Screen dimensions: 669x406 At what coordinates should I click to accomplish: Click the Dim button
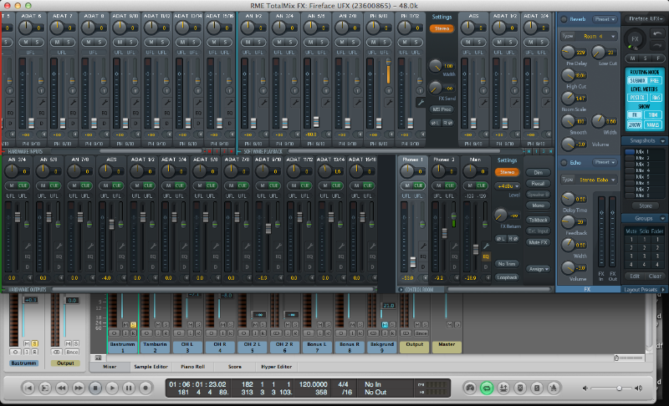(538, 173)
